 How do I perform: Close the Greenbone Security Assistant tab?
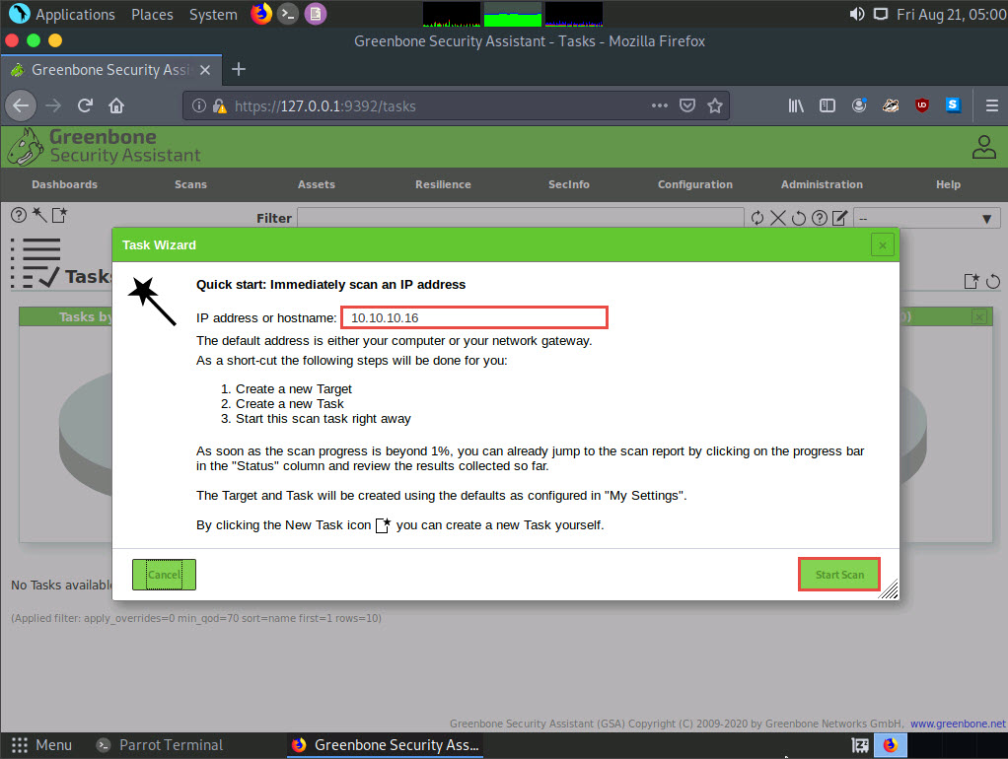pyautogui.click(x=205, y=69)
